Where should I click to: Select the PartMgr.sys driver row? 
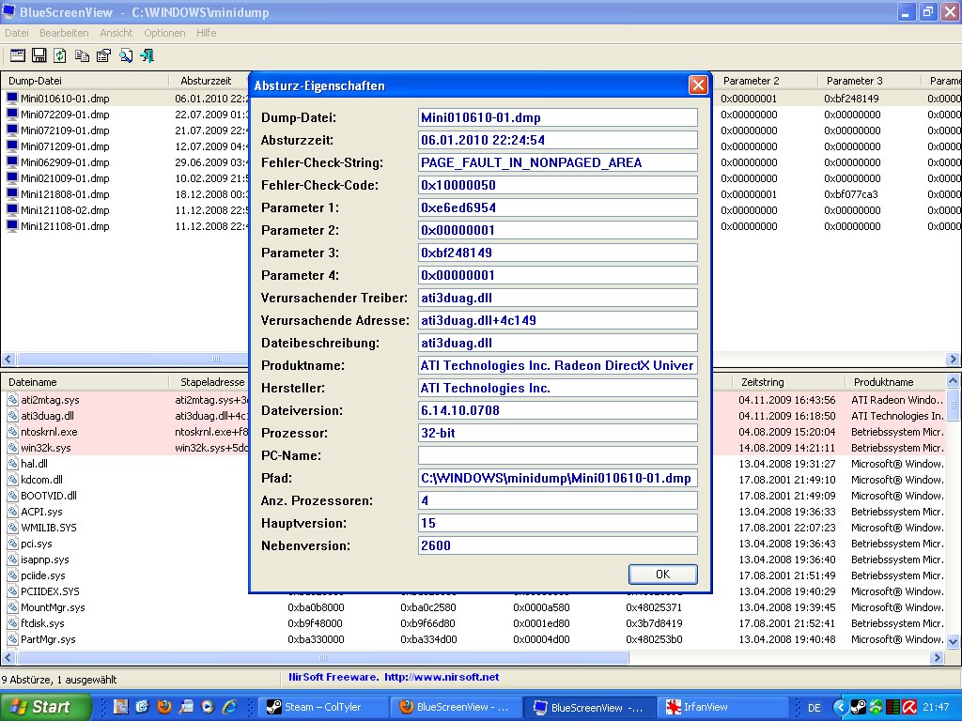pos(473,638)
